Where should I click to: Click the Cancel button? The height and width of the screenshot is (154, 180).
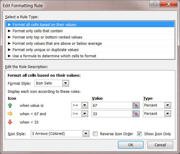(x=160, y=145)
